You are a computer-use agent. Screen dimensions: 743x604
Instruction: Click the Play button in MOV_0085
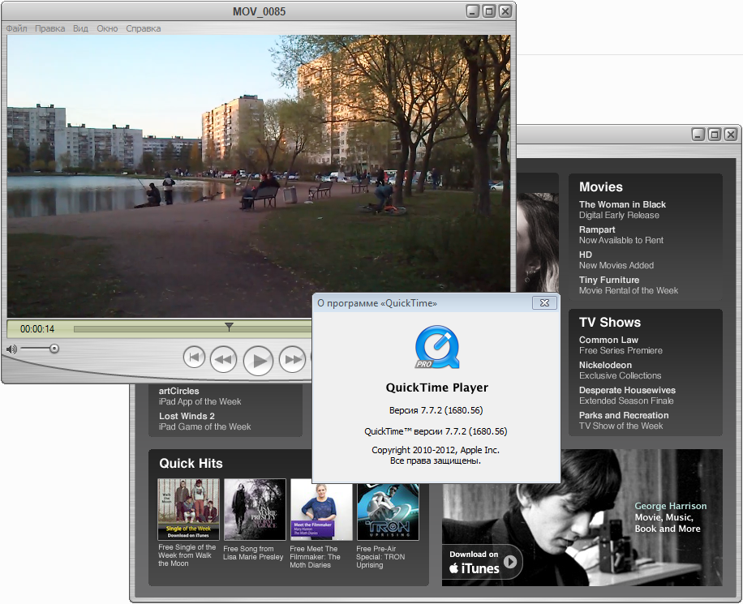[x=258, y=361]
